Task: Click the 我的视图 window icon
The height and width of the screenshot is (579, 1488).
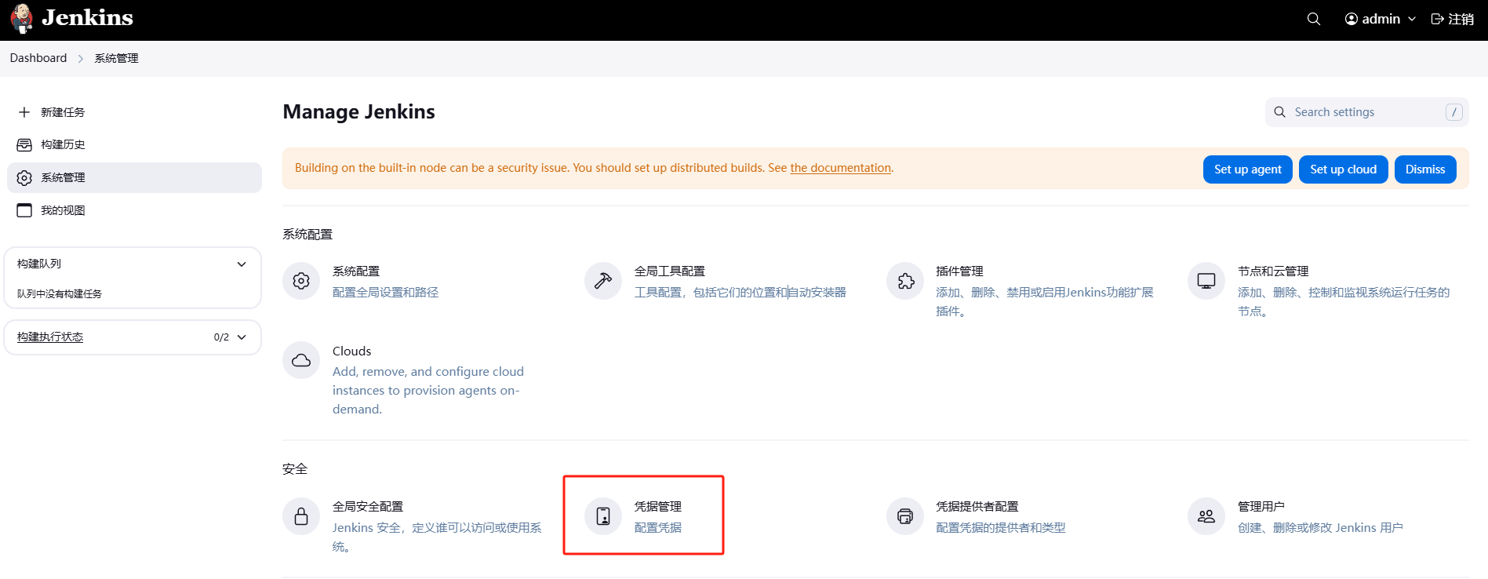Action: click(x=24, y=210)
